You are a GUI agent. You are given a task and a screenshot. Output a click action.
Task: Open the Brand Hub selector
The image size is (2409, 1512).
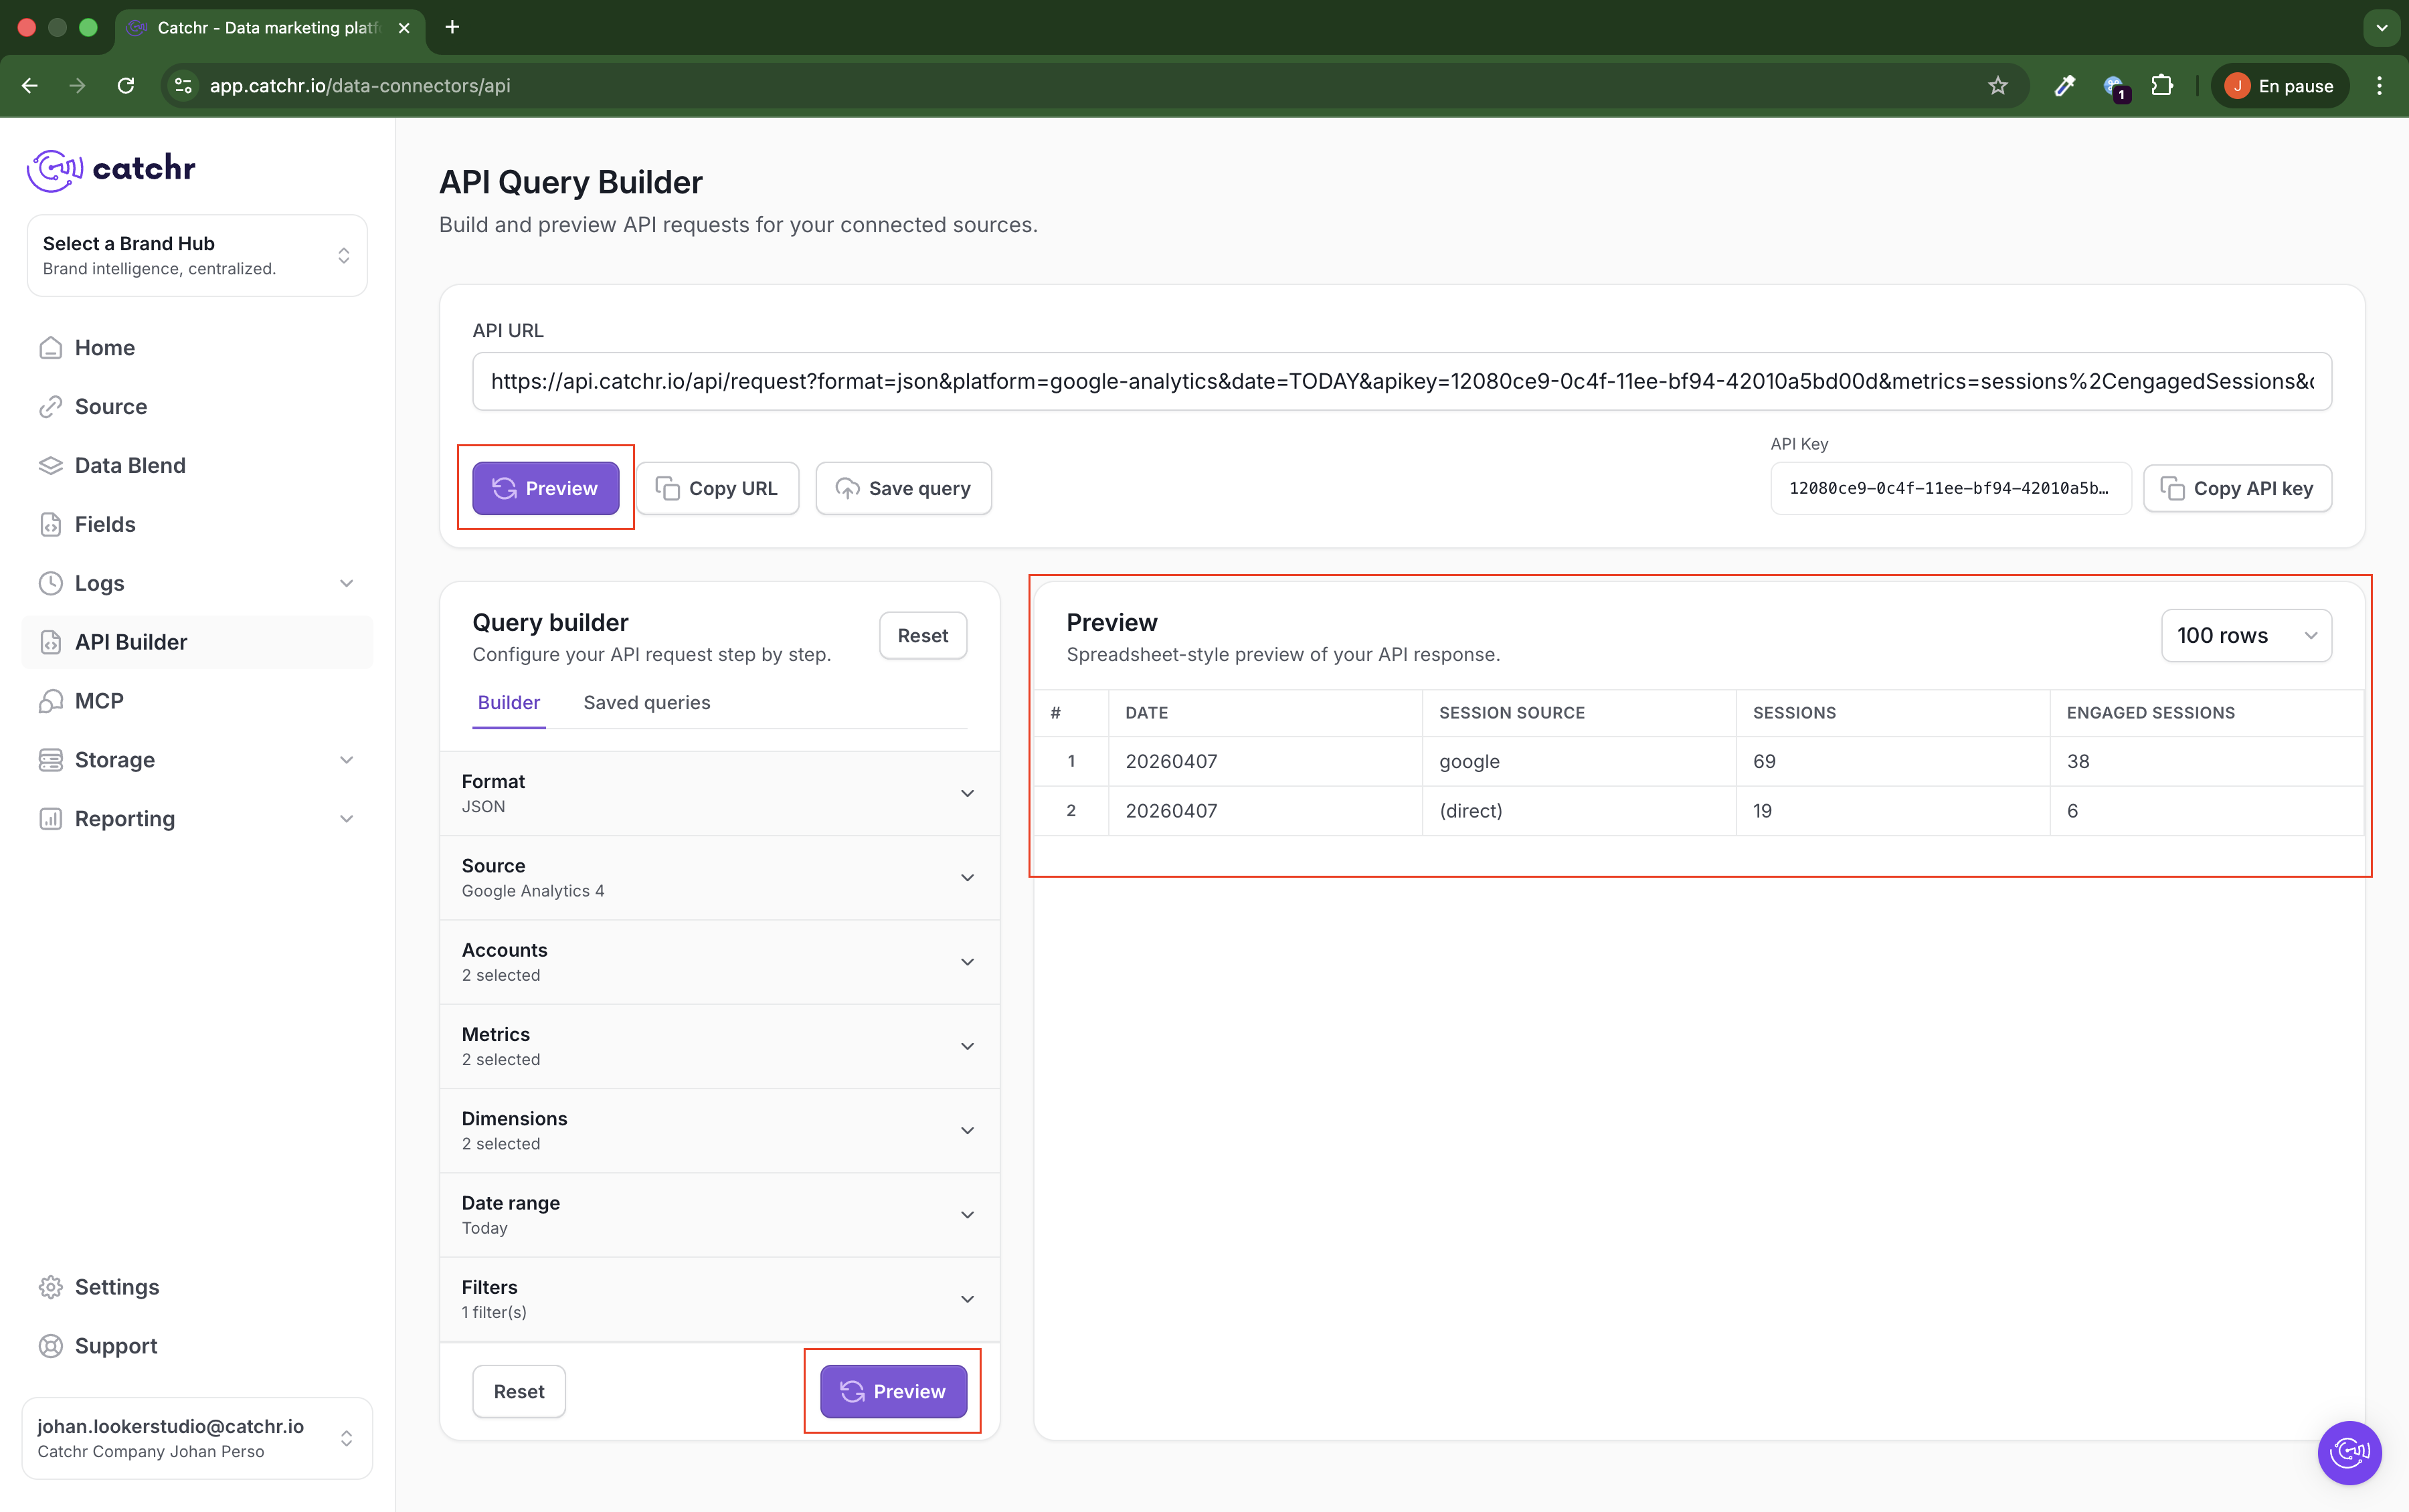(x=197, y=256)
